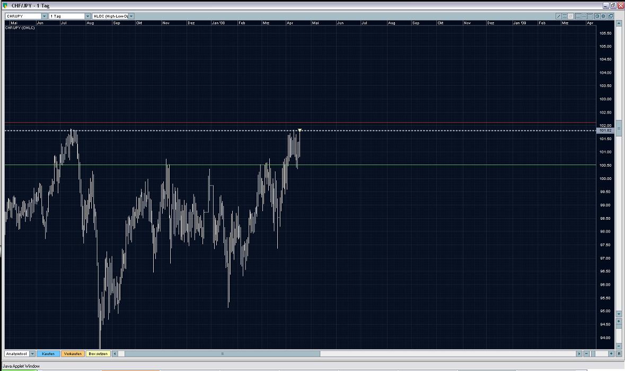Click the Kaufen buy button
625x371 pixels.
click(x=48, y=353)
